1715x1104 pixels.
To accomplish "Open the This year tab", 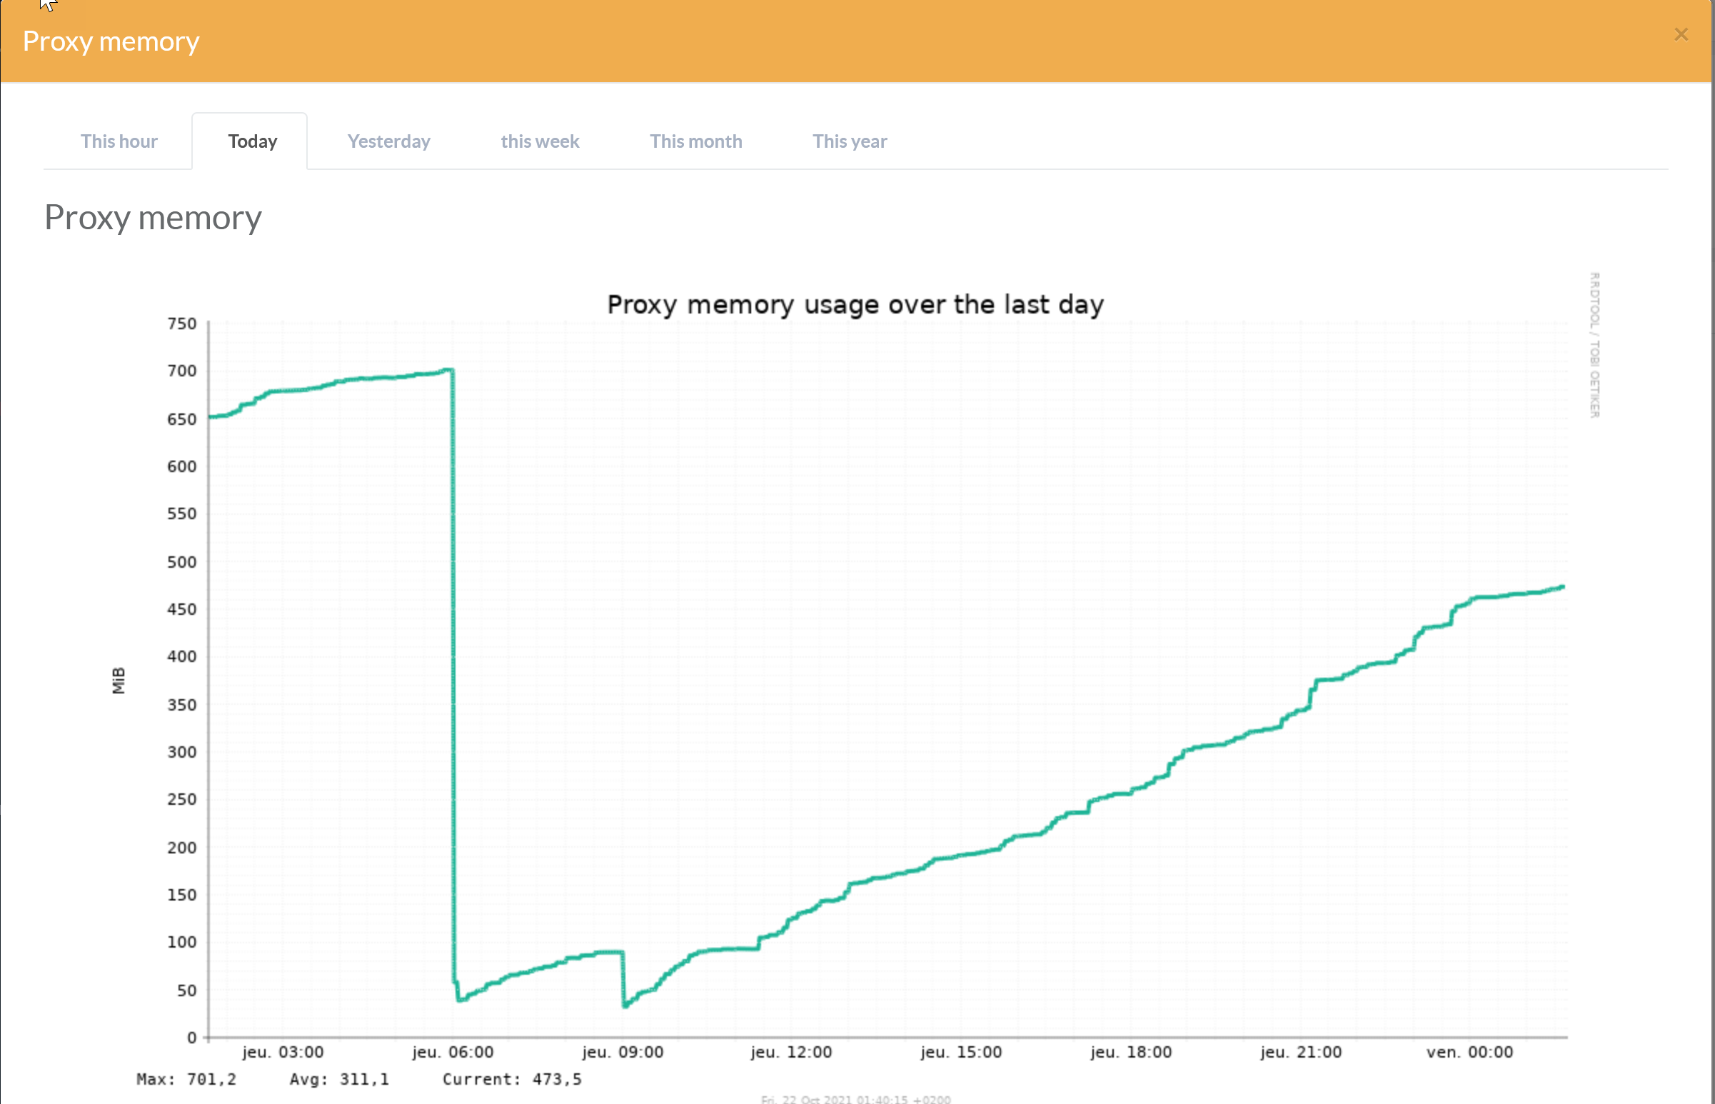I will click(849, 141).
